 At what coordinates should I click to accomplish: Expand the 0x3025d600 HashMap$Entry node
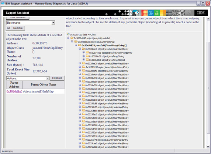pyautogui.click(x=80, y=121)
